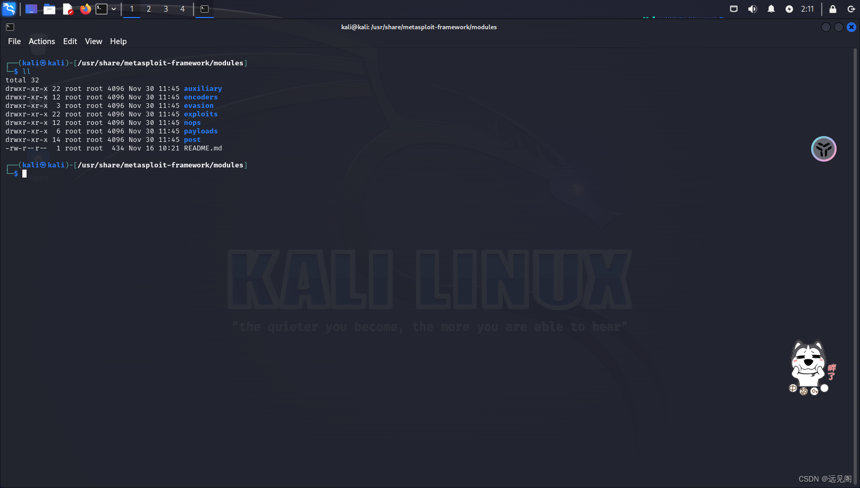This screenshot has height=488, width=860.
Task: Close the terminal window
Action: coord(851,27)
